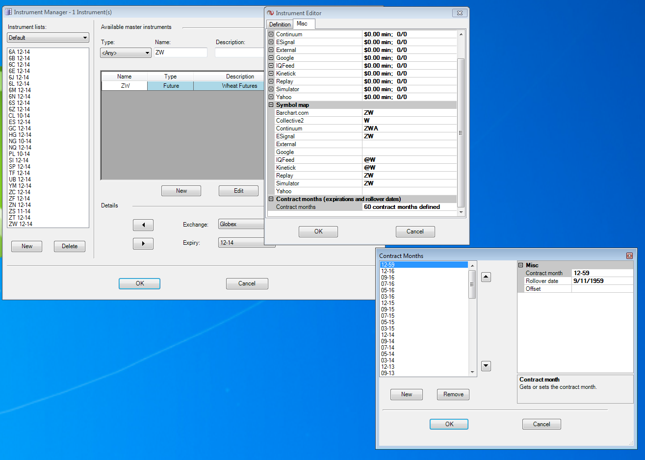Select contract month 12-16 in the list

click(x=388, y=271)
